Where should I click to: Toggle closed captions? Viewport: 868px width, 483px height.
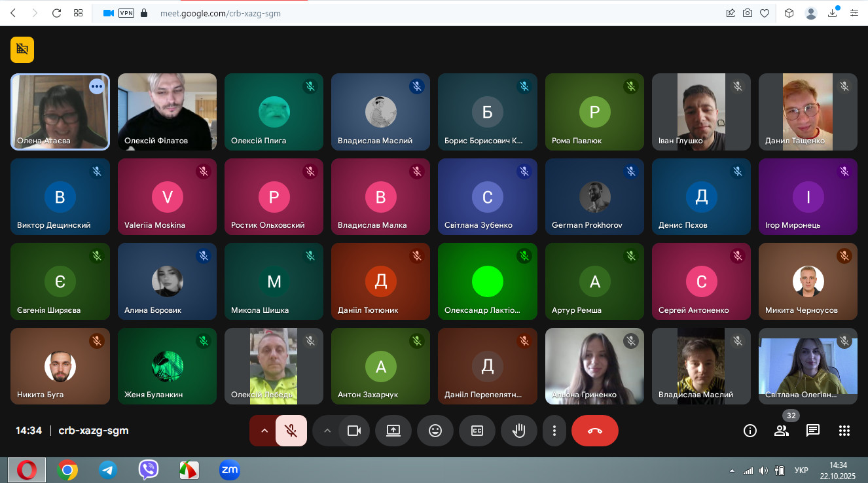(x=477, y=431)
